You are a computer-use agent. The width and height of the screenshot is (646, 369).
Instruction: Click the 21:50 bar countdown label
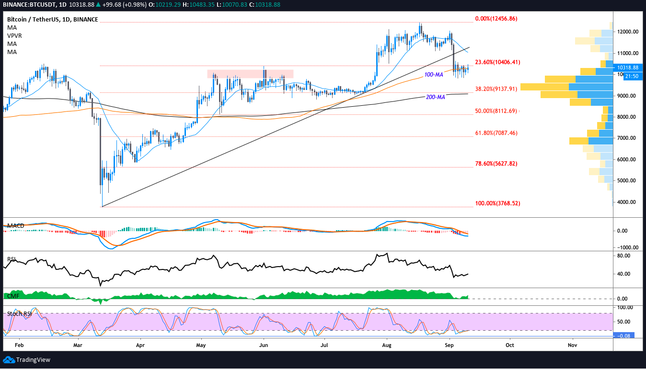click(x=628, y=76)
